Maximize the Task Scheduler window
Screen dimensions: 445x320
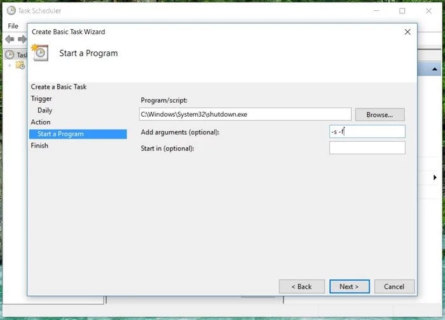pyautogui.click(x=402, y=11)
